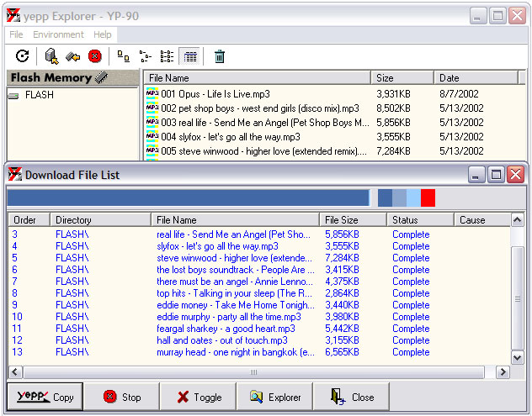Click the Cause column header
The width and height of the screenshot is (532, 416).
click(482, 220)
